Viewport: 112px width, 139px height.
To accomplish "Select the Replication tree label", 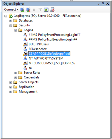I will (x=27, y=87).
